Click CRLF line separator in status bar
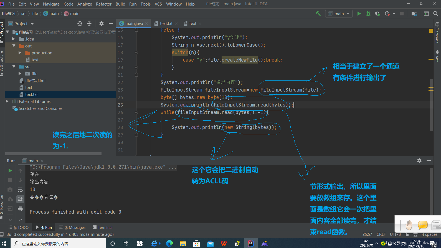 pos(381,234)
